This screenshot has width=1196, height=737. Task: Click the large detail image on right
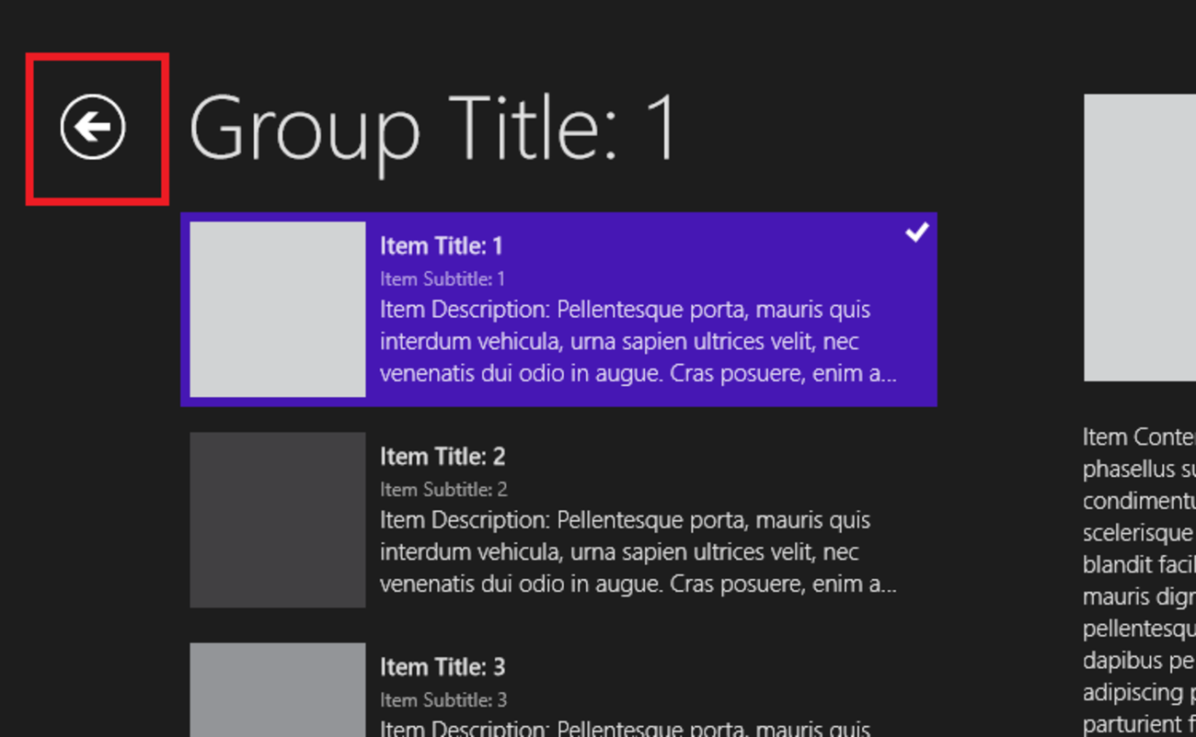click(x=1139, y=237)
